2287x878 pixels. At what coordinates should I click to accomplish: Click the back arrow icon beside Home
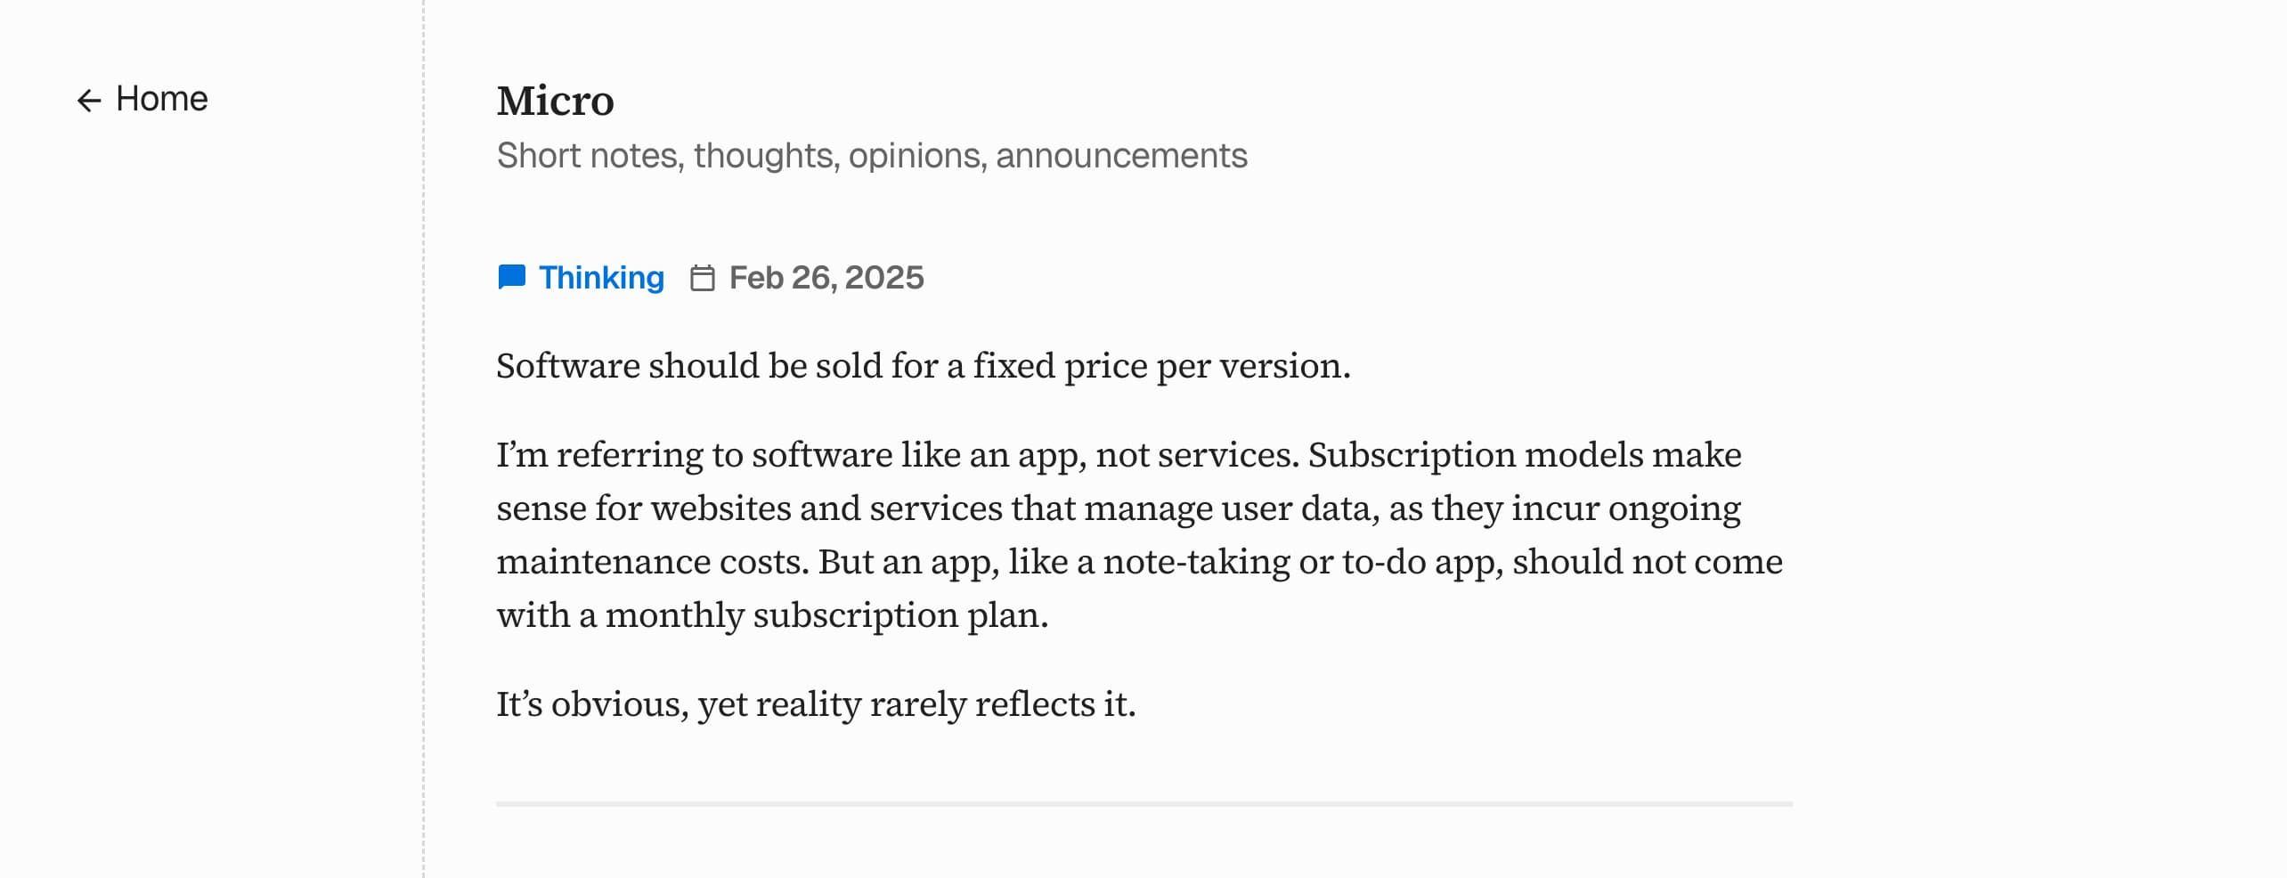[x=89, y=101]
